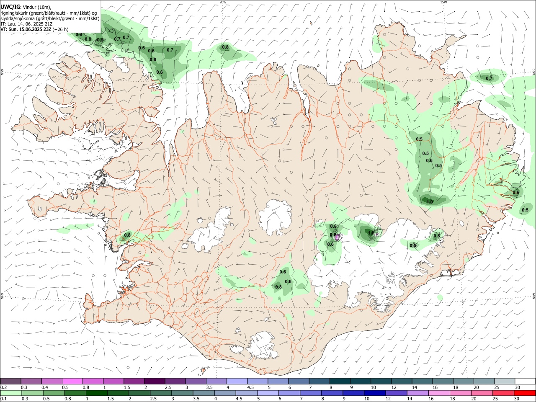Click the '0.1' label under the green scale
Image resolution: width=536 pixels, height=402 pixels.
pyautogui.click(x=4, y=399)
